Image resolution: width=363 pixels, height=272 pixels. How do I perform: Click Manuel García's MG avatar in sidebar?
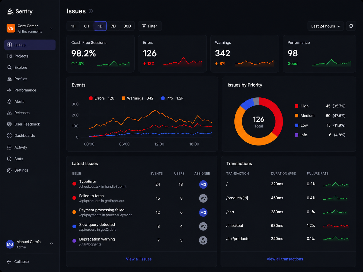pos(10,244)
